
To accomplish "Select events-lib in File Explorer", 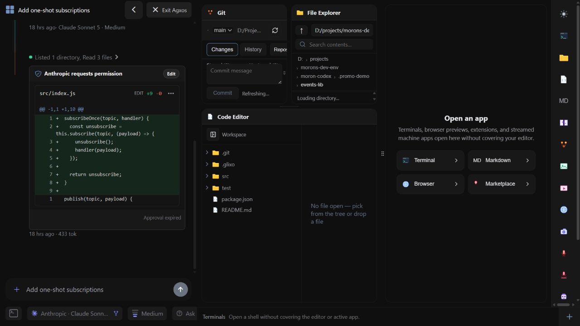I will pyautogui.click(x=312, y=85).
